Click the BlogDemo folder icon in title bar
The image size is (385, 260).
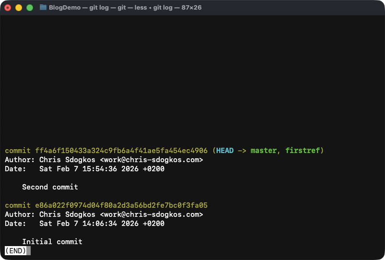(x=43, y=8)
